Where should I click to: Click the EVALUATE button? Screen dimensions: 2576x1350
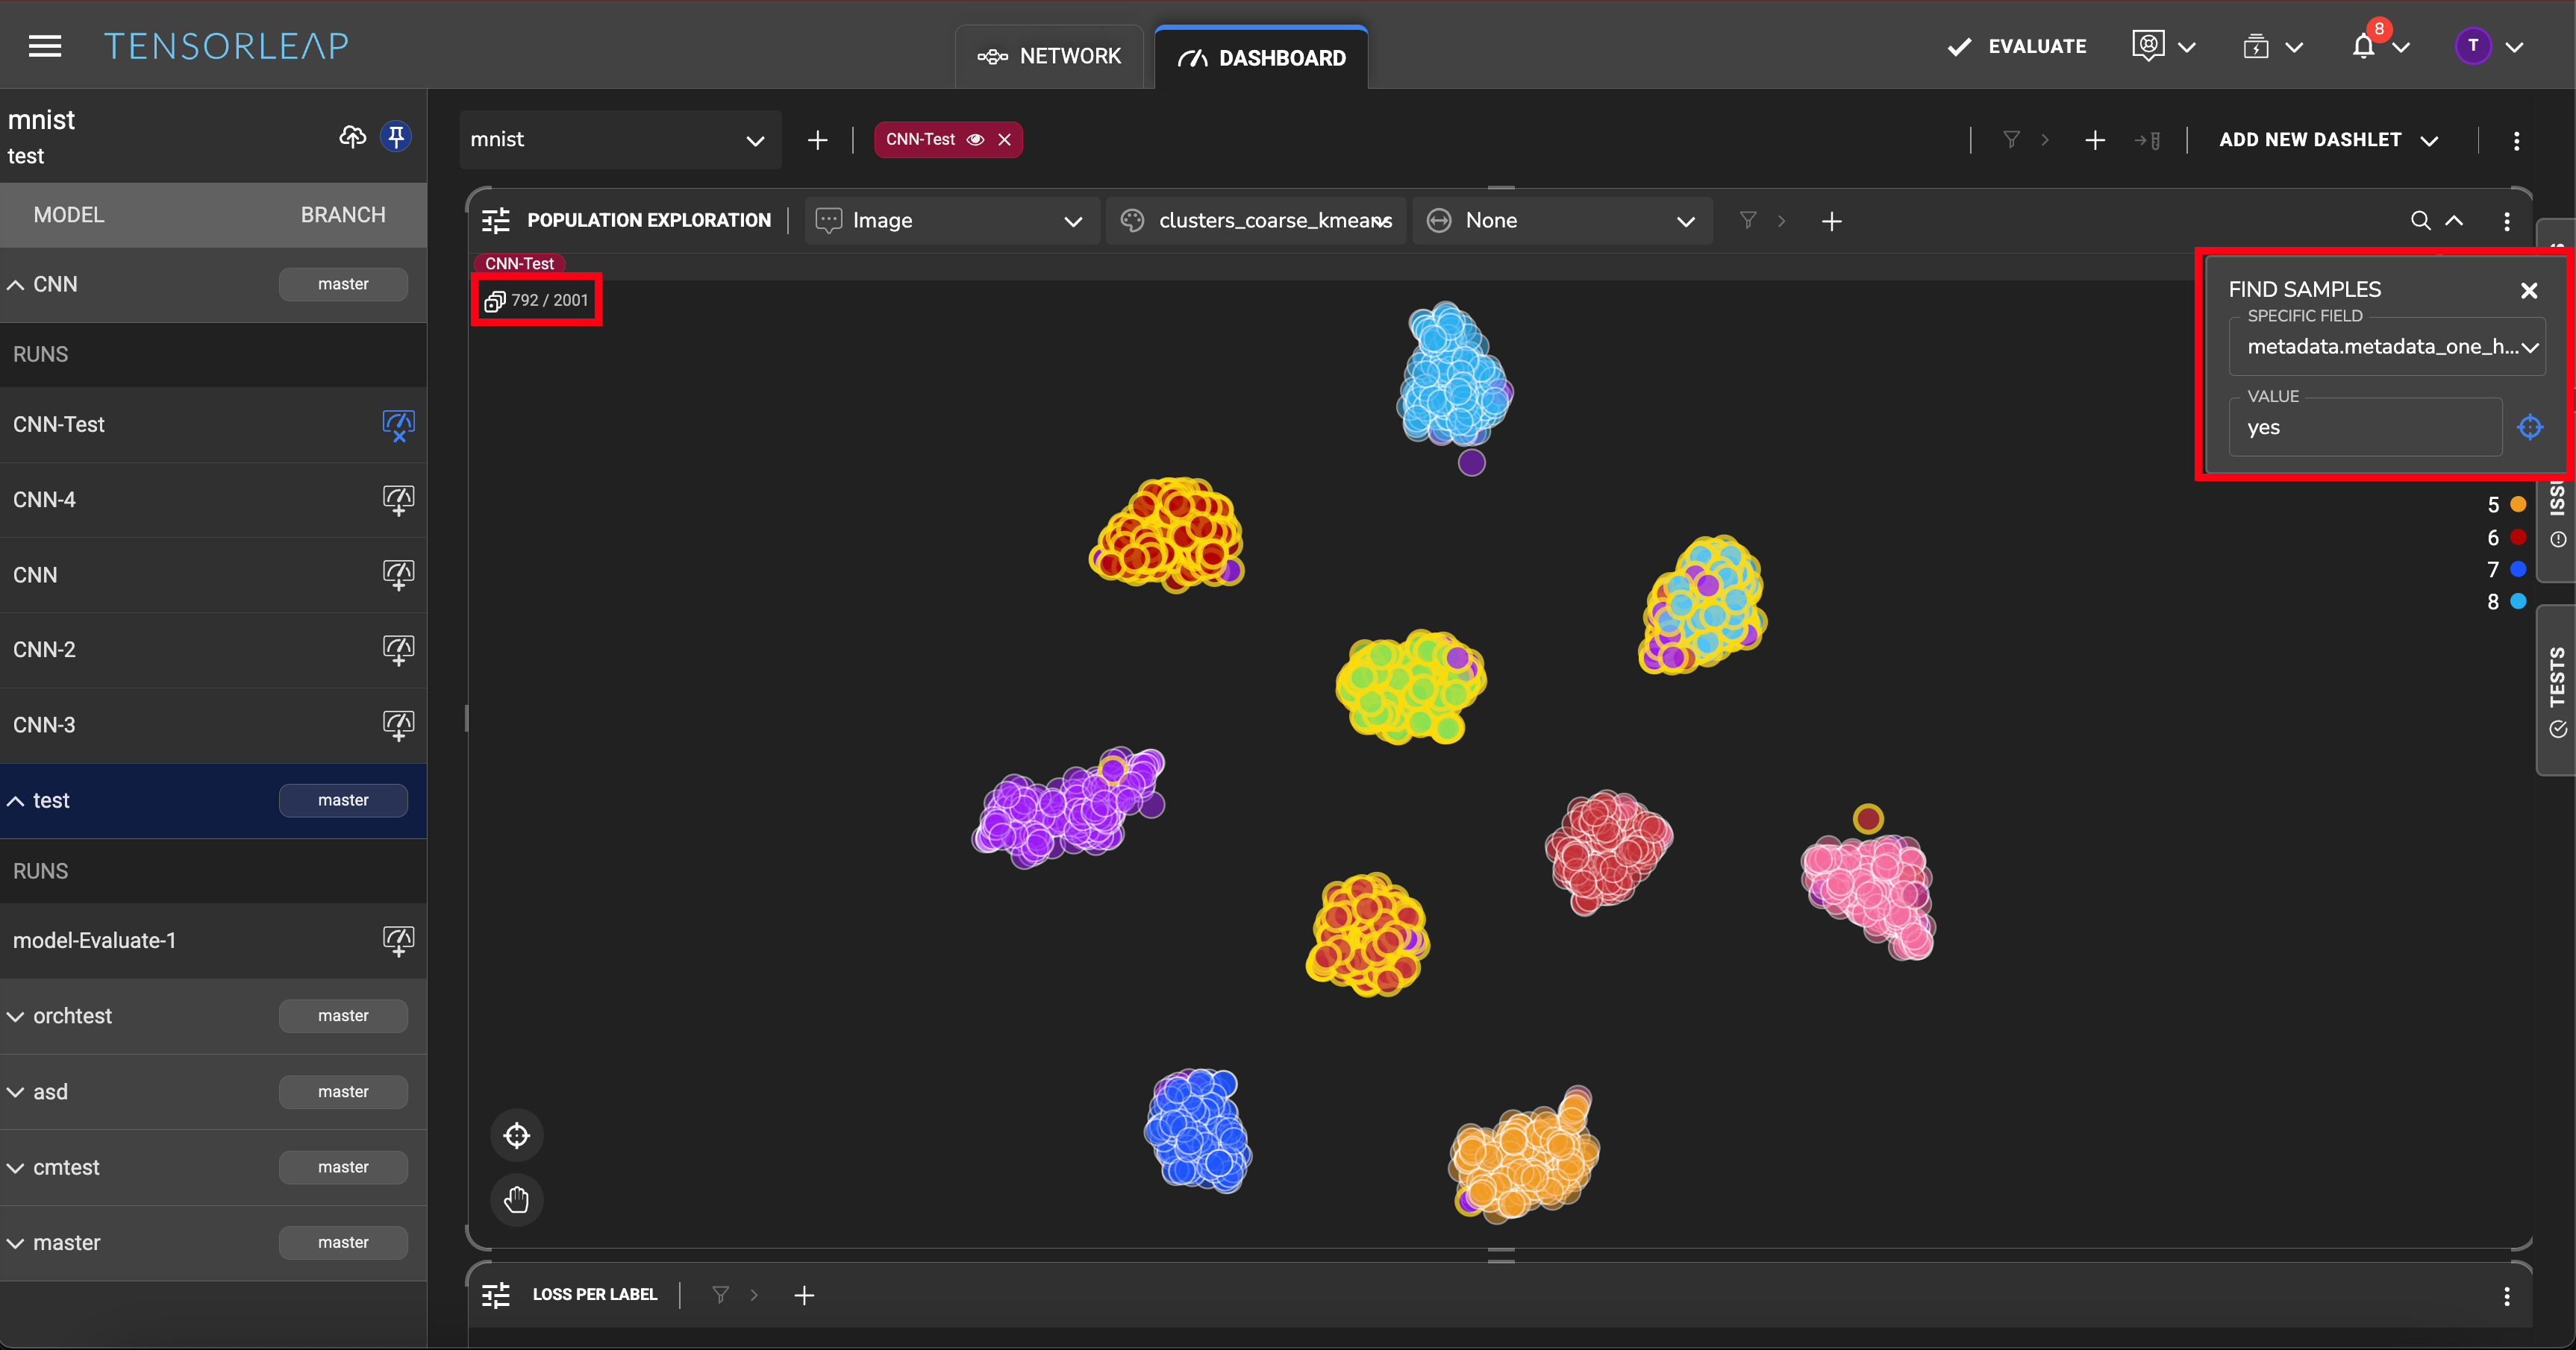2016,47
